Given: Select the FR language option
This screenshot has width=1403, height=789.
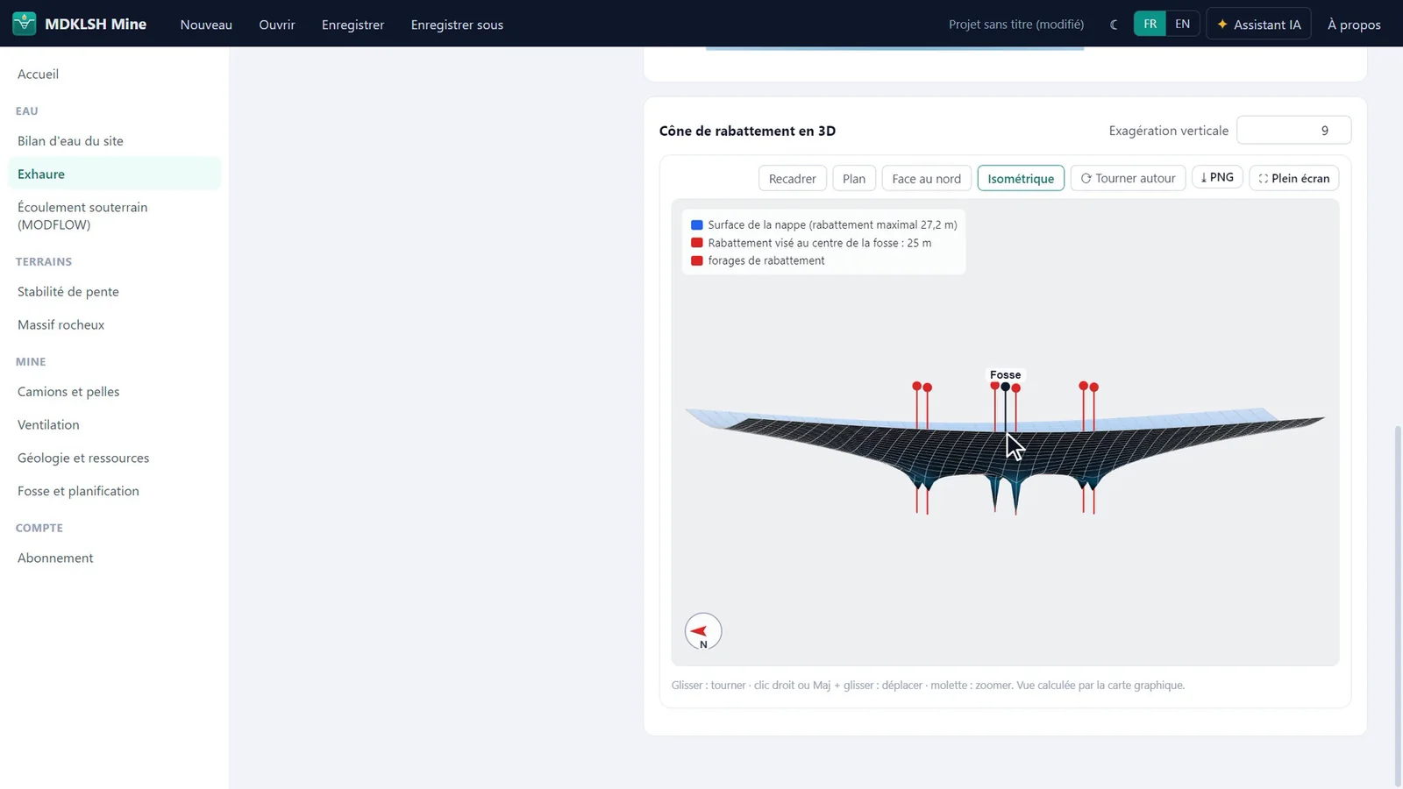Looking at the screenshot, I should coord(1150,24).
